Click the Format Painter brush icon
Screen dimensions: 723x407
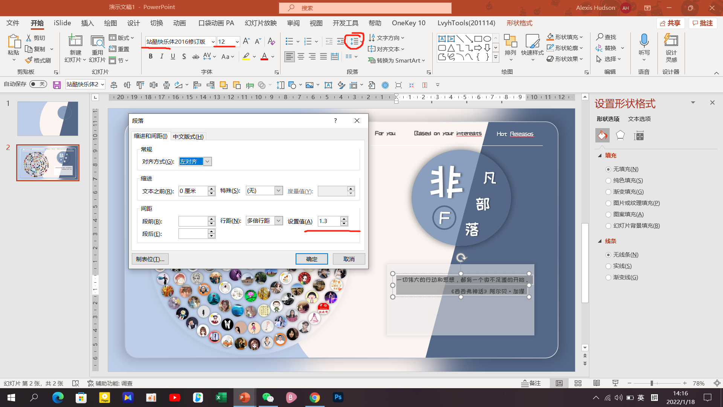click(29, 60)
